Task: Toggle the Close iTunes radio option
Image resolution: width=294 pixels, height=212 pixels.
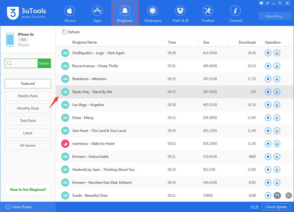Action: coord(8,207)
